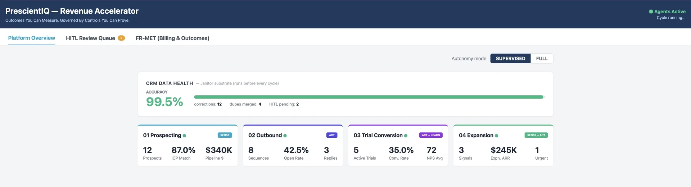Click the ACT + LEARN badge
This screenshot has height=187, width=691.
click(431, 135)
